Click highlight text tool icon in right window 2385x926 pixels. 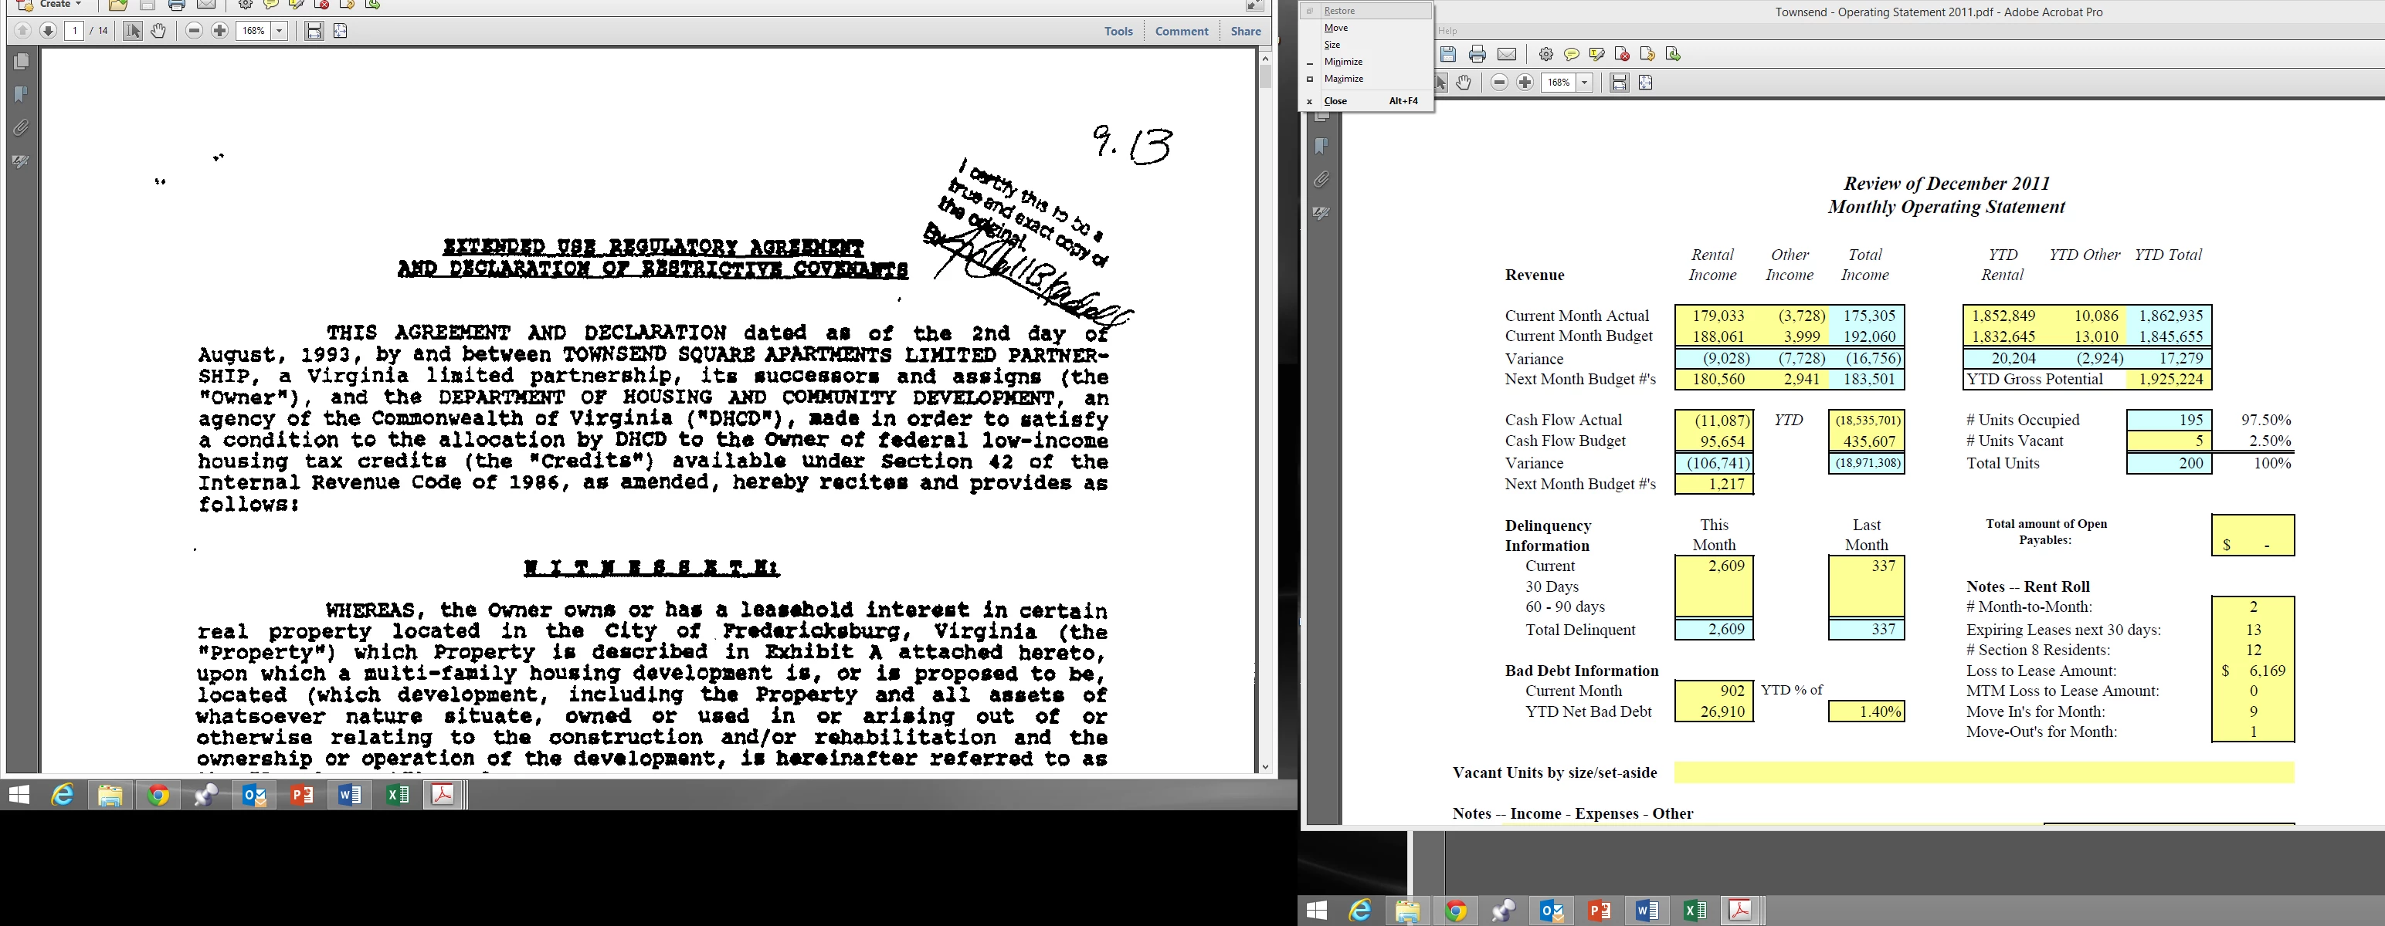click(x=1596, y=55)
